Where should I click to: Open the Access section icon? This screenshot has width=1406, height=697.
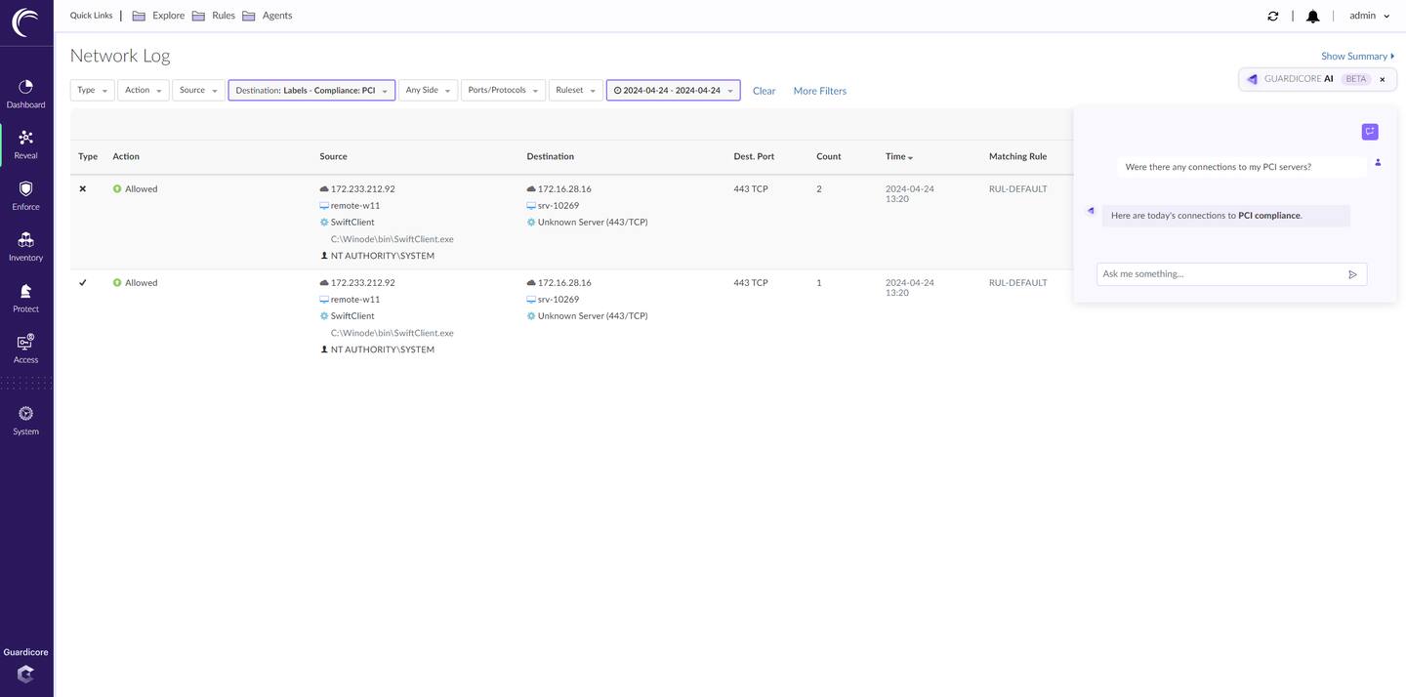tap(25, 343)
